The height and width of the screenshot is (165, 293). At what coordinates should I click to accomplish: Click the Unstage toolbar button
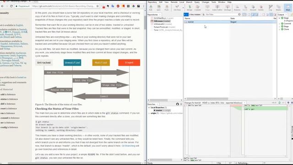[x=228, y=8]
